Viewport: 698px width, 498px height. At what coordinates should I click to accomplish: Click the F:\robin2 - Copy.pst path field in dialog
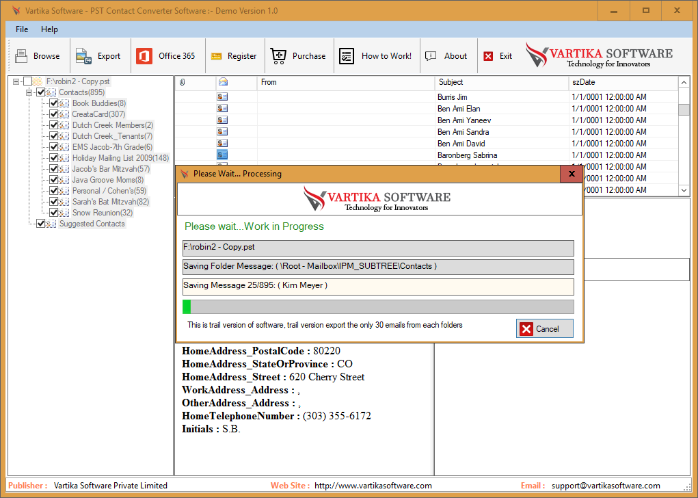[x=378, y=248]
